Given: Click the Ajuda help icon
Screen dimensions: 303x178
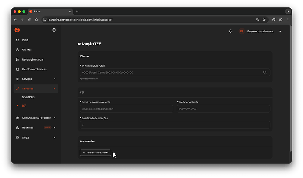Looking at the screenshot, I should pos(18,138).
